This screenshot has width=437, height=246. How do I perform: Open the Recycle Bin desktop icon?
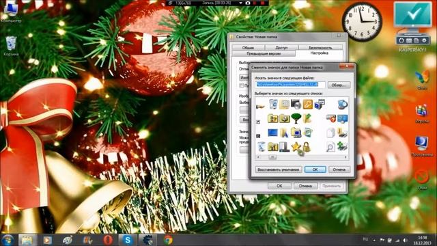tap(11, 46)
